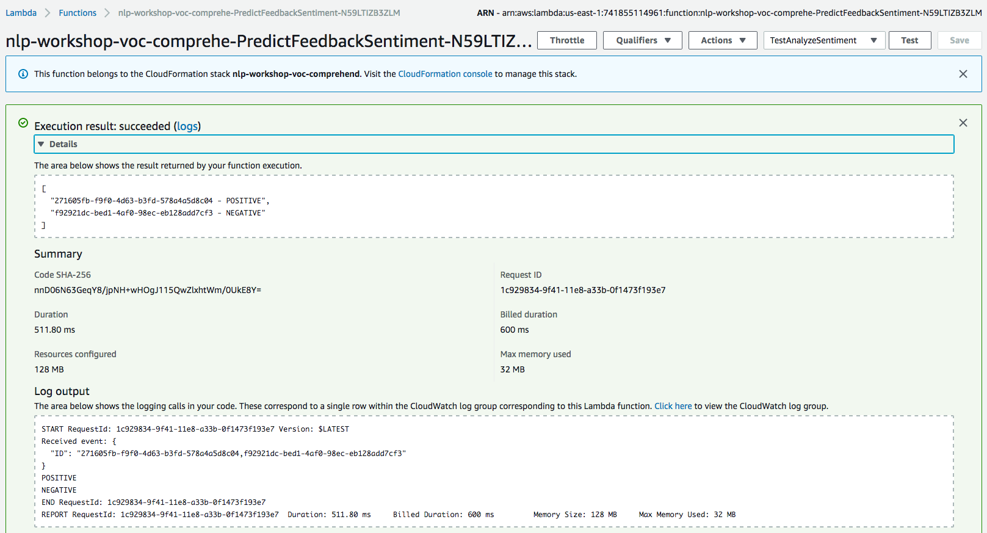Viewport: 987px width, 533px height.
Task: Click the END RequestId log line
Action: [153, 502]
